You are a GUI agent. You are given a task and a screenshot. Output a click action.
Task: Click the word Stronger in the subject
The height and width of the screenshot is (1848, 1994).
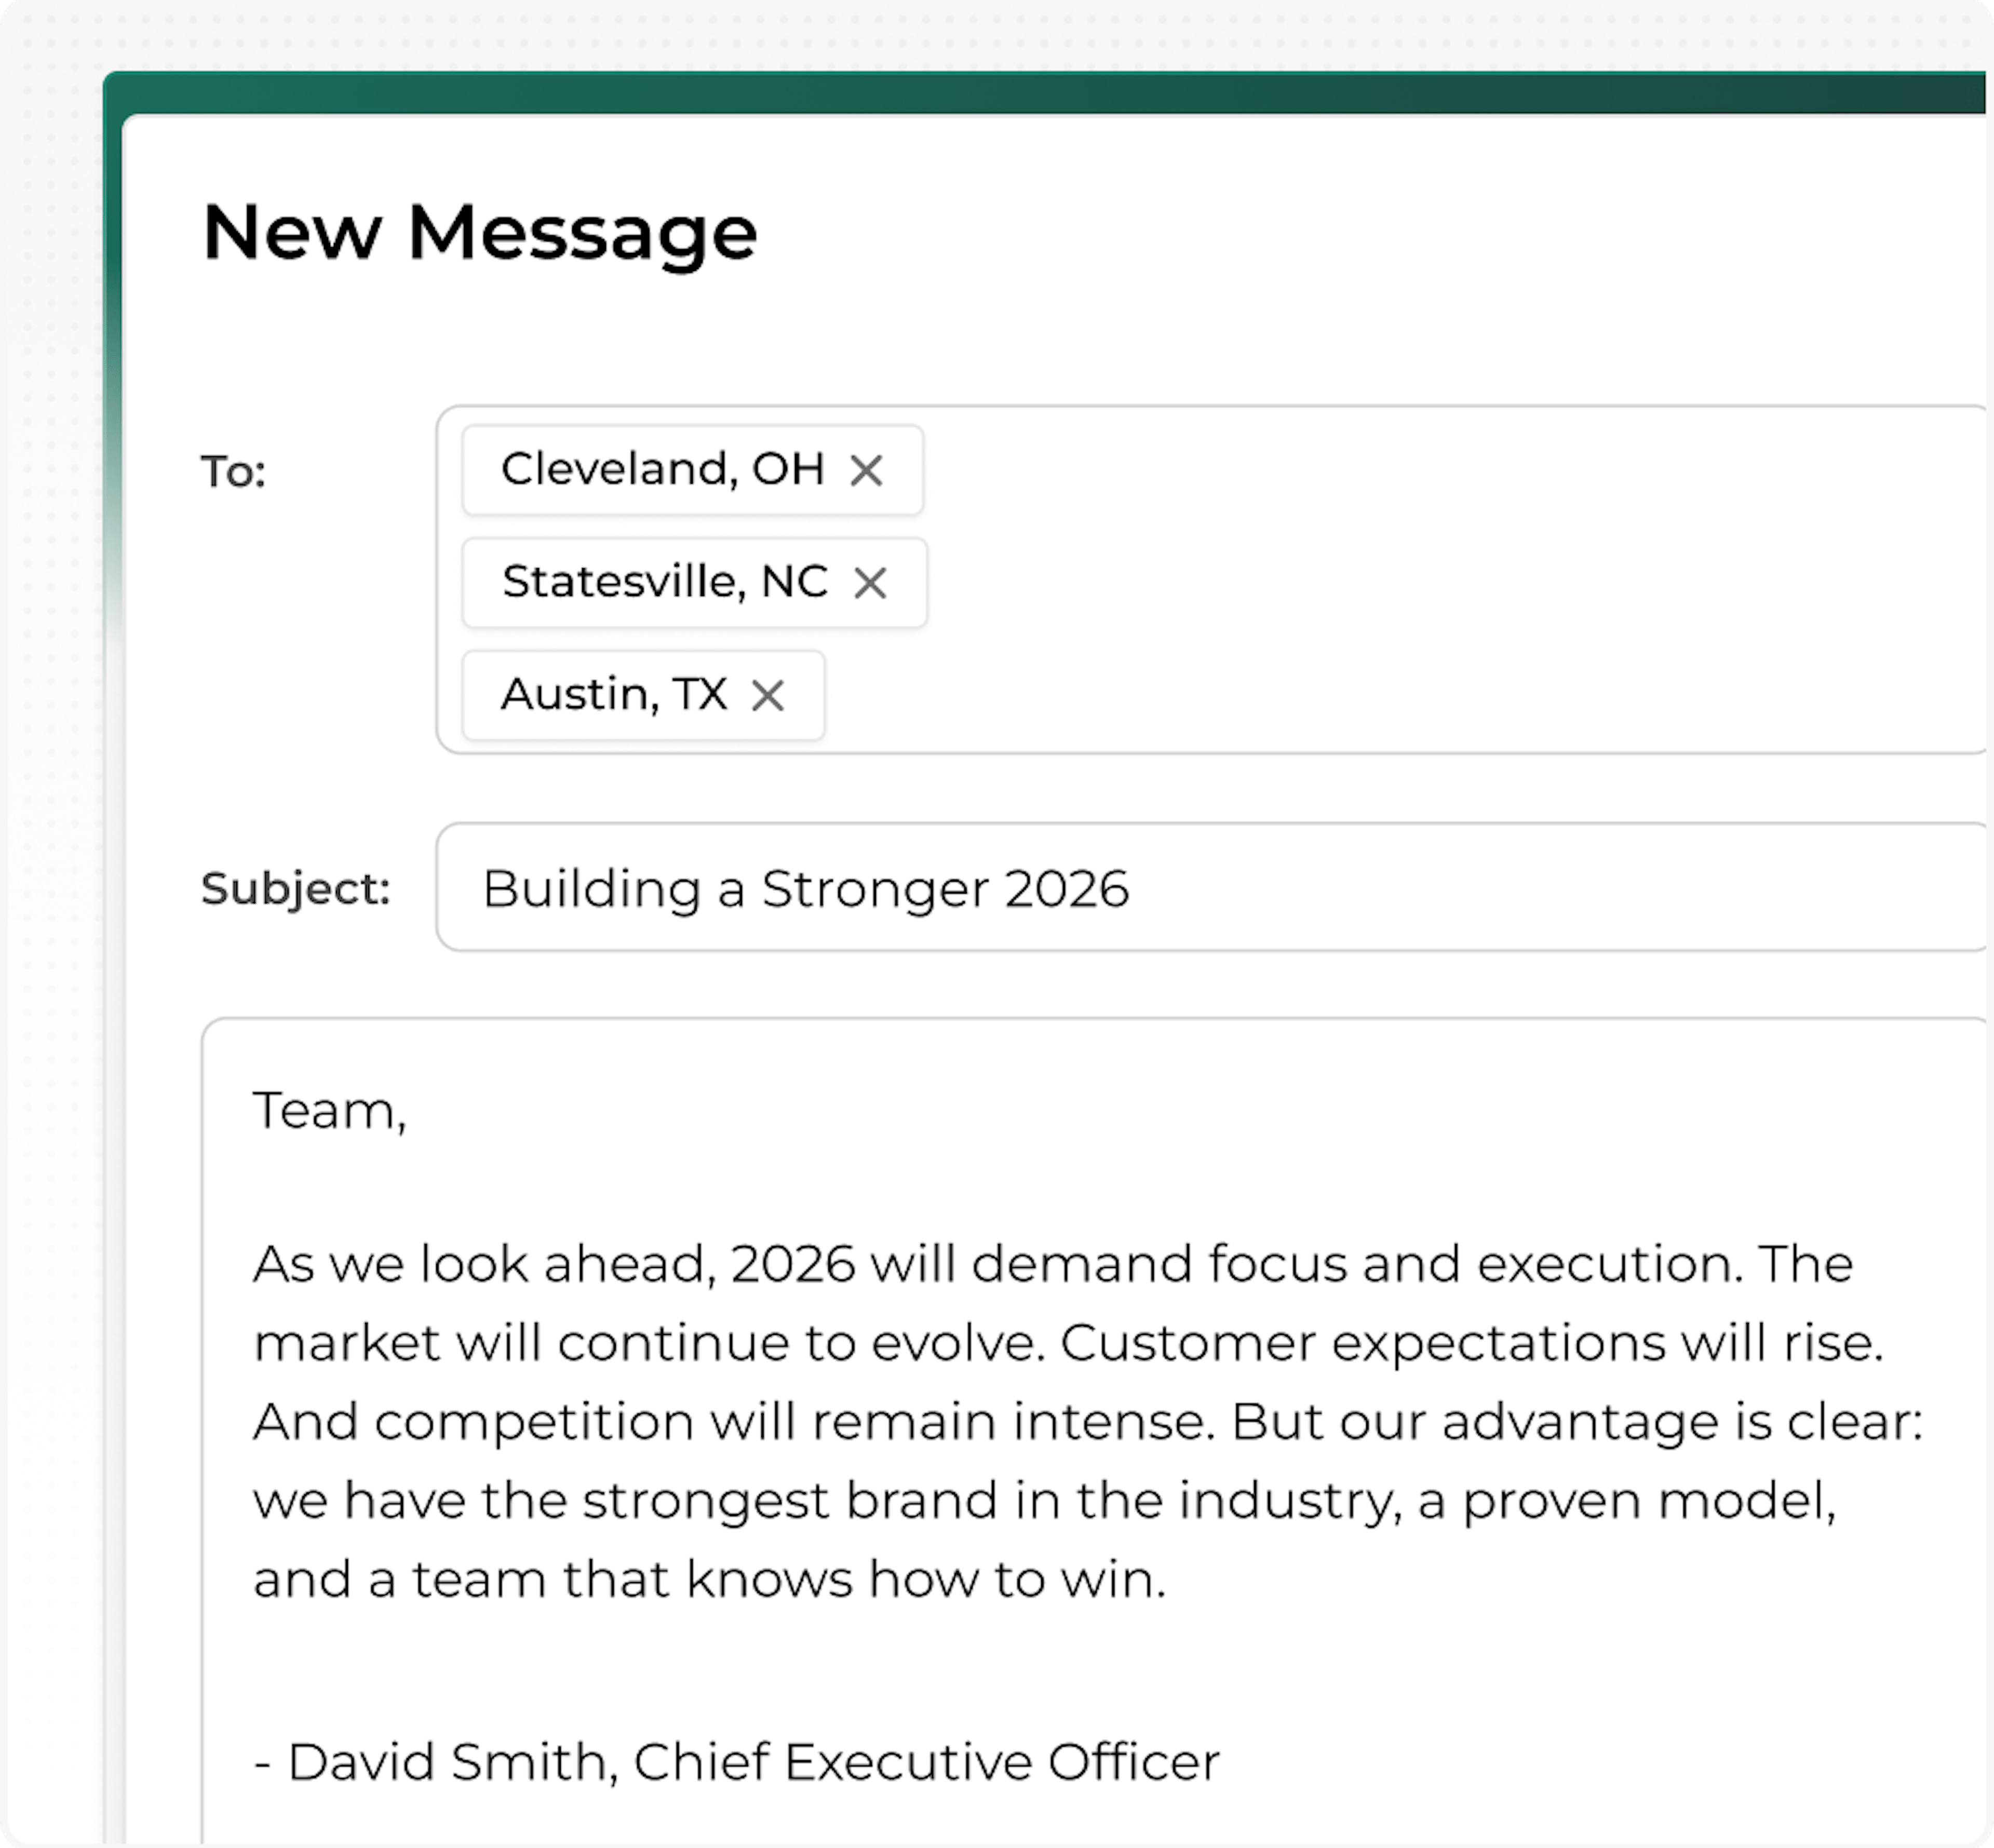tap(874, 889)
